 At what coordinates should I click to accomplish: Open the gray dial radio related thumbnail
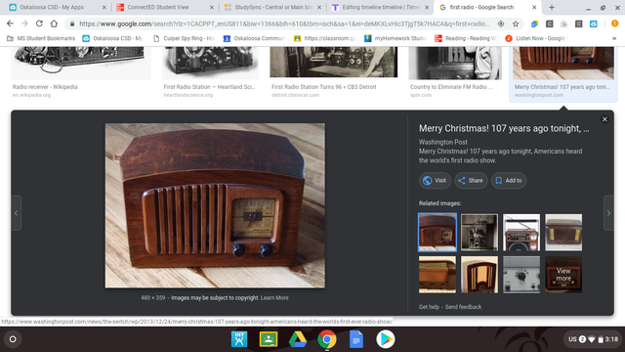(x=521, y=275)
